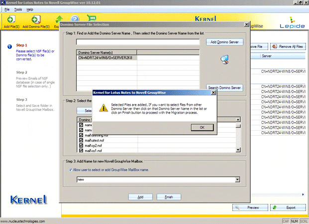Click the Remove All Files button

(x=288, y=46)
